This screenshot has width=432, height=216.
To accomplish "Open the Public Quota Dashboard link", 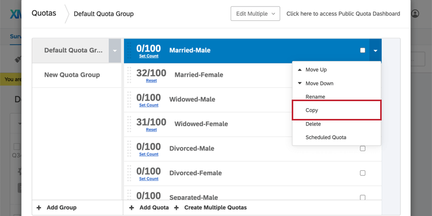I will [x=343, y=14].
